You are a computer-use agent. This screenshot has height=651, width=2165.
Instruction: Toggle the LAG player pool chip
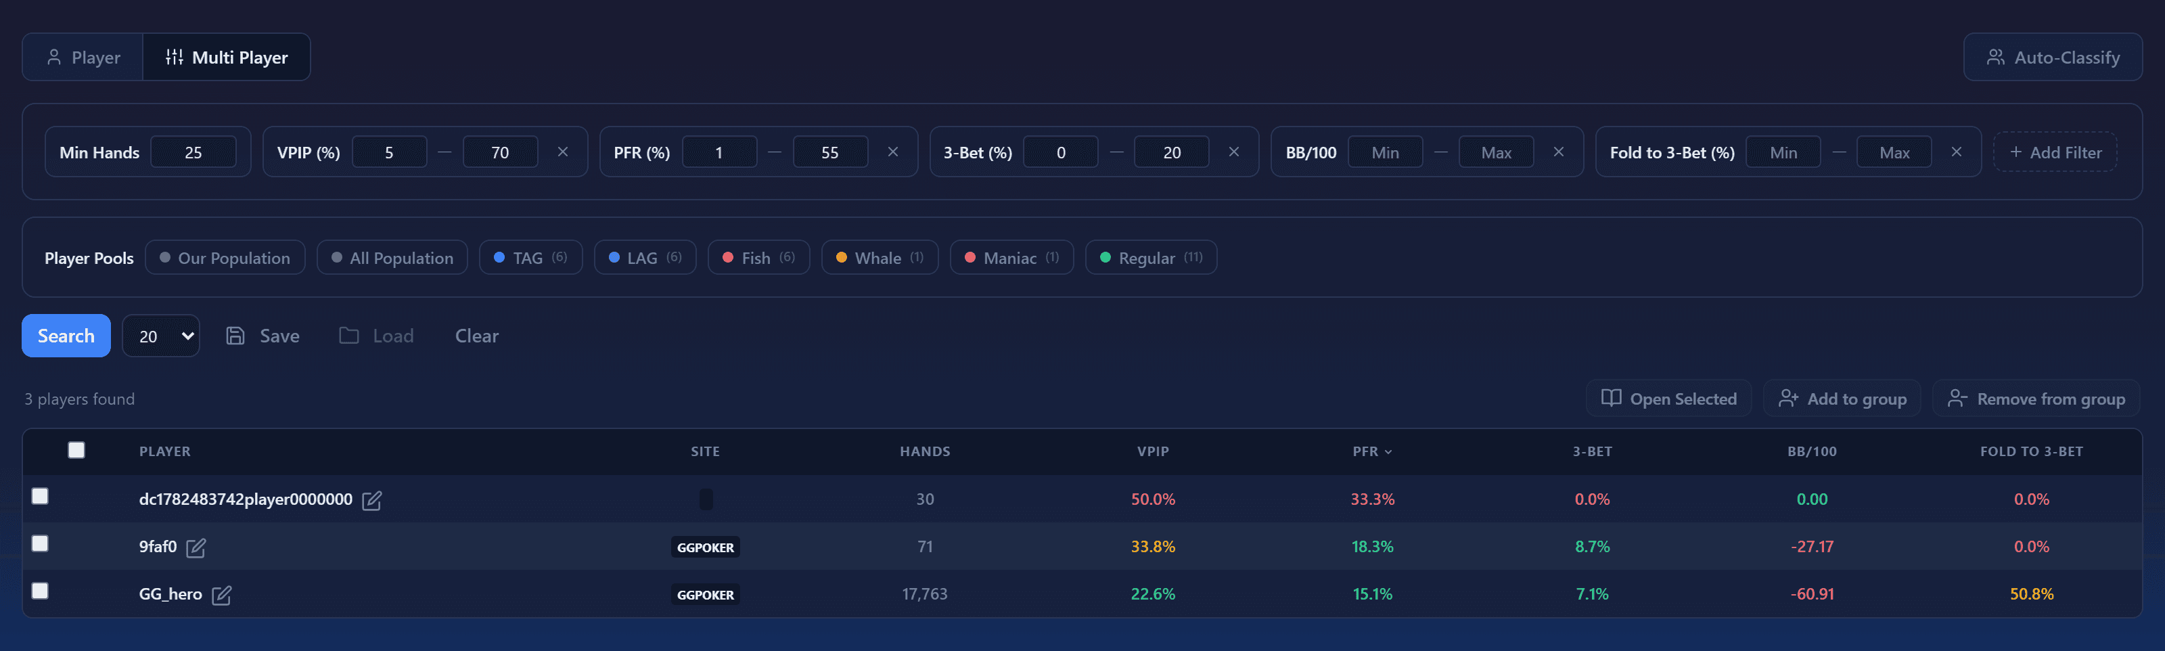pos(645,257)
